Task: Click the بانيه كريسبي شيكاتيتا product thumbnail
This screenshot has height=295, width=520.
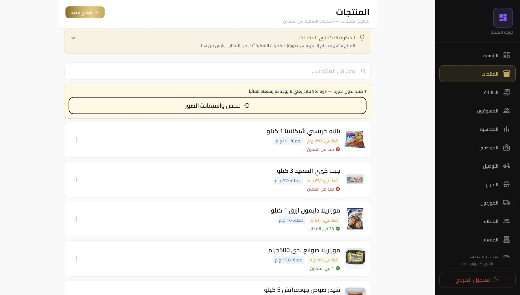Action: pyautogui.click(x=355, y=139)
